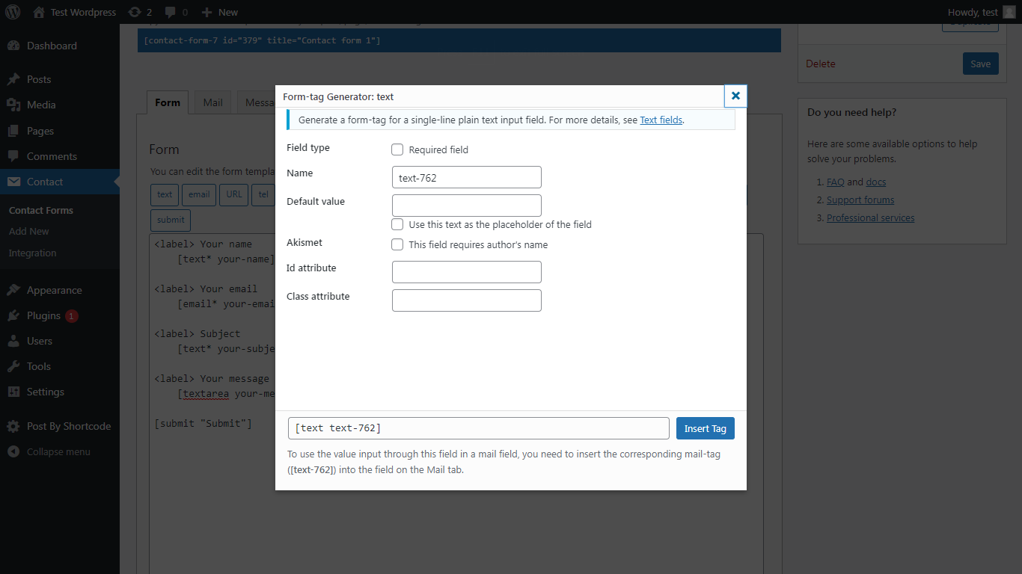
Task: Click the generated tag field [text text-762]
Action: coord(479,428)
